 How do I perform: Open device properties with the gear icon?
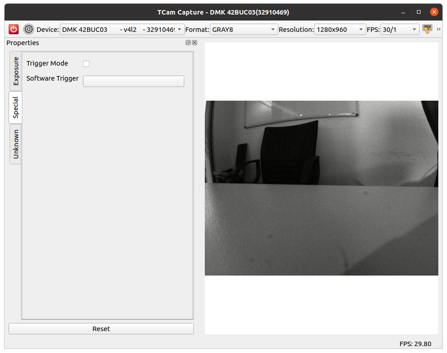(28, 29)
